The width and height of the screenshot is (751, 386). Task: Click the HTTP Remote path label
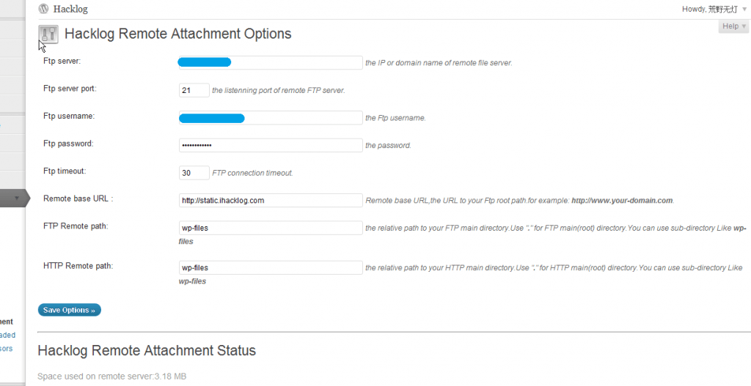pos(77,266)
